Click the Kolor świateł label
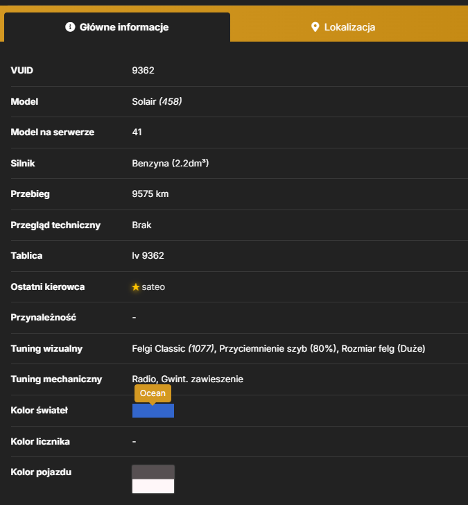 point(40,411)
